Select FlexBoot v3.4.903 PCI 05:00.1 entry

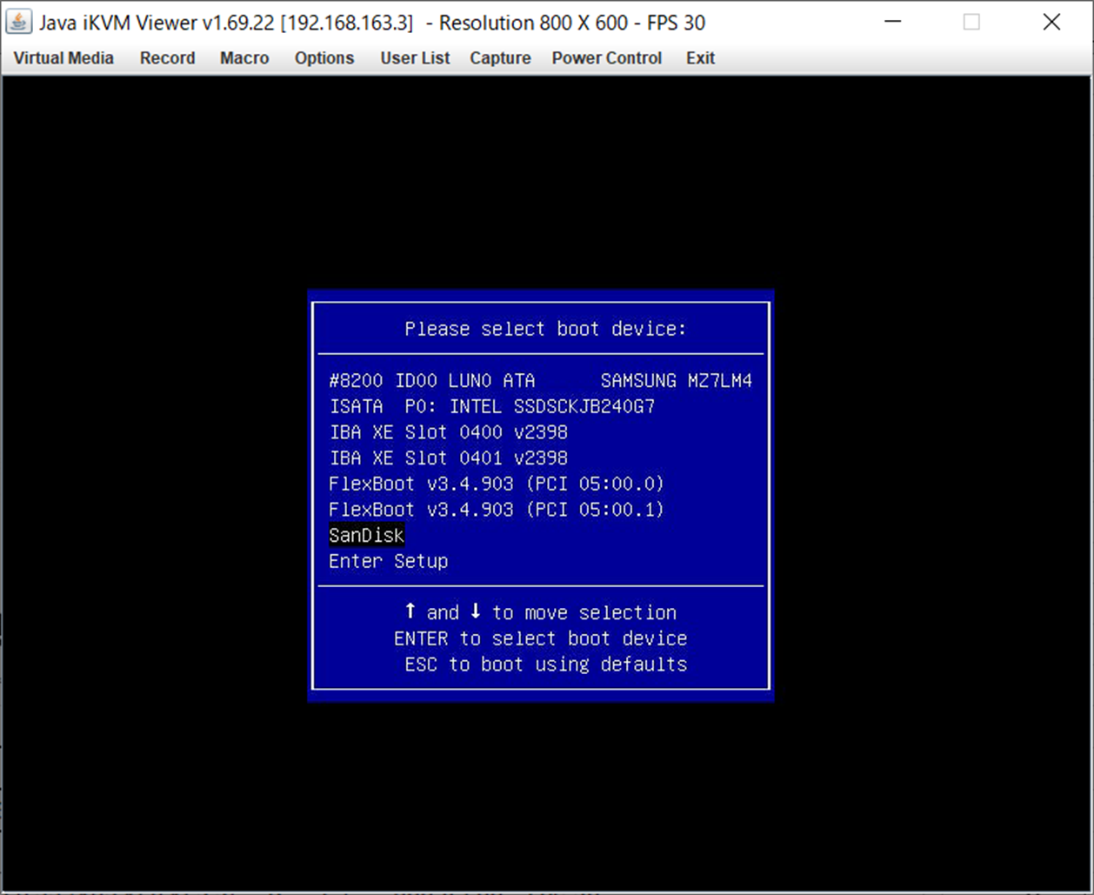pyautogui.click(x=497, y=510)
